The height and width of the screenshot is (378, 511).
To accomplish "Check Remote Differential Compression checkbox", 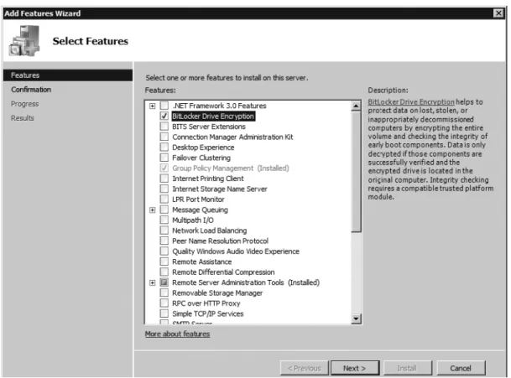I will 164,272.
